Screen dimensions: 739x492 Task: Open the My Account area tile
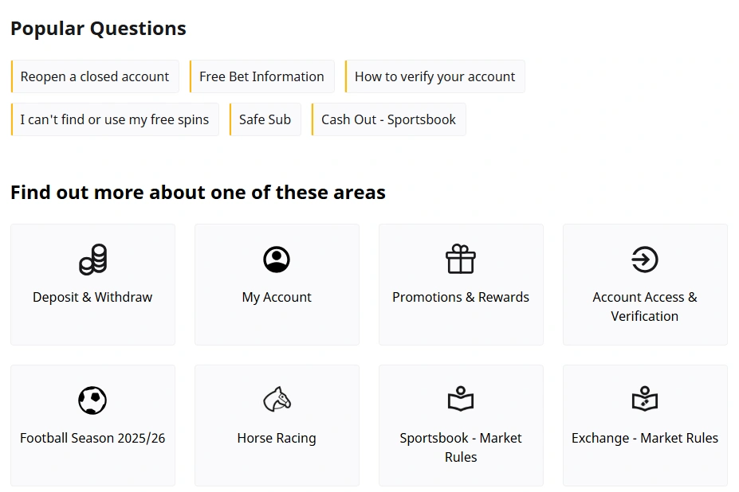[277, 284]
